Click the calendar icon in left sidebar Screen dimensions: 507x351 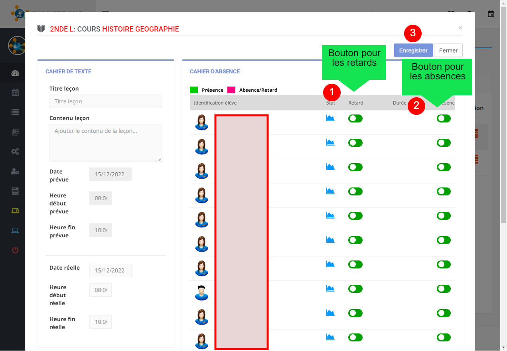(x=15, y=93)
